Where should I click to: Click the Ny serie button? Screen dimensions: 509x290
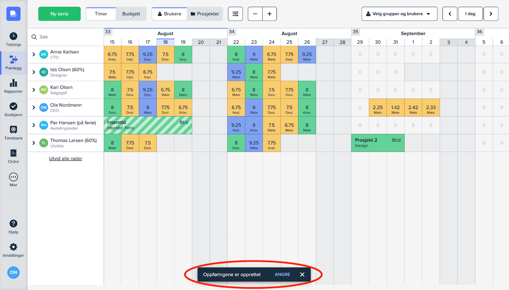[x=59, y=14]
